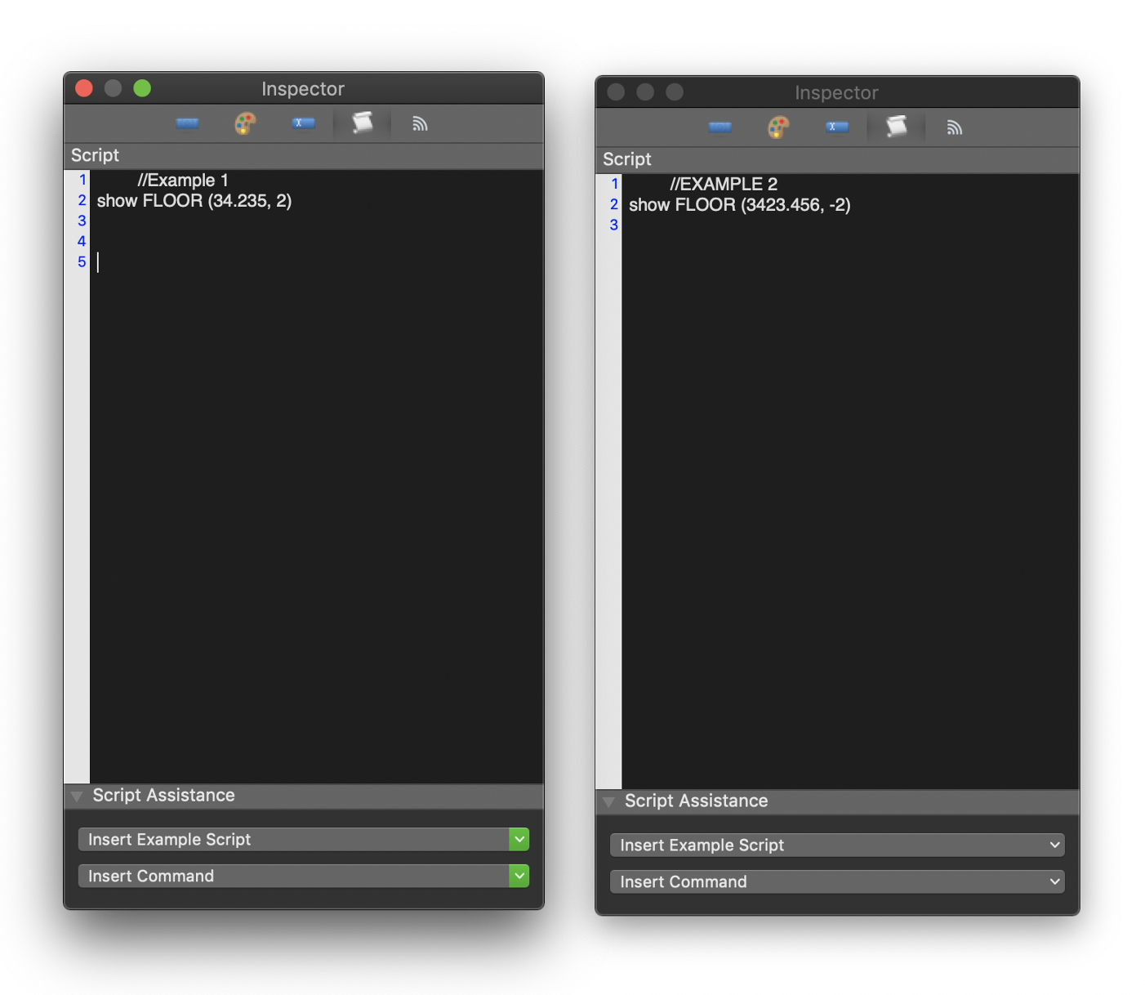The width and height of the screenshot is (1145, 995).
Task: Open the color palette tab in left Inspector
Action: coord(245,123)
